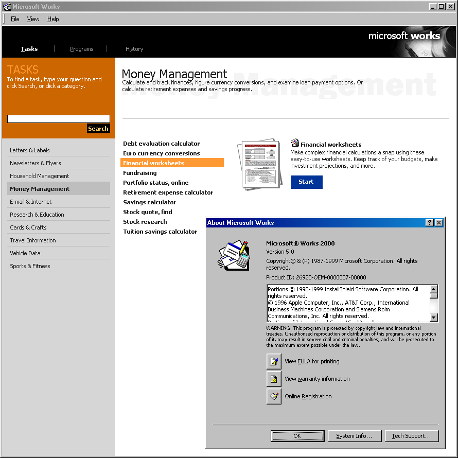Viewport: 458px width, 458px height.
Task: Click the small icon beside Financial worksheets heading
Action: (295, 144)
